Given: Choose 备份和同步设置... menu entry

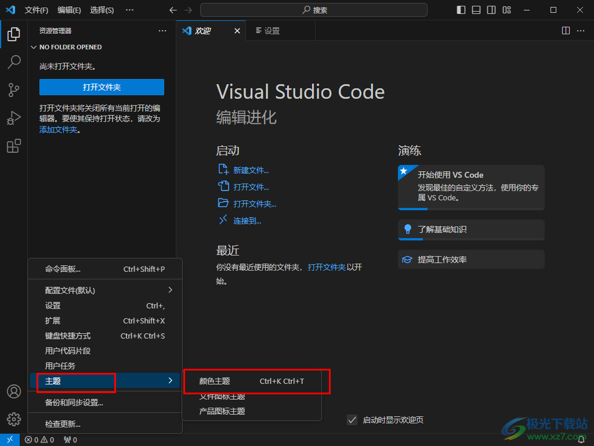Looking at the screenshot, I should [105, 402].
